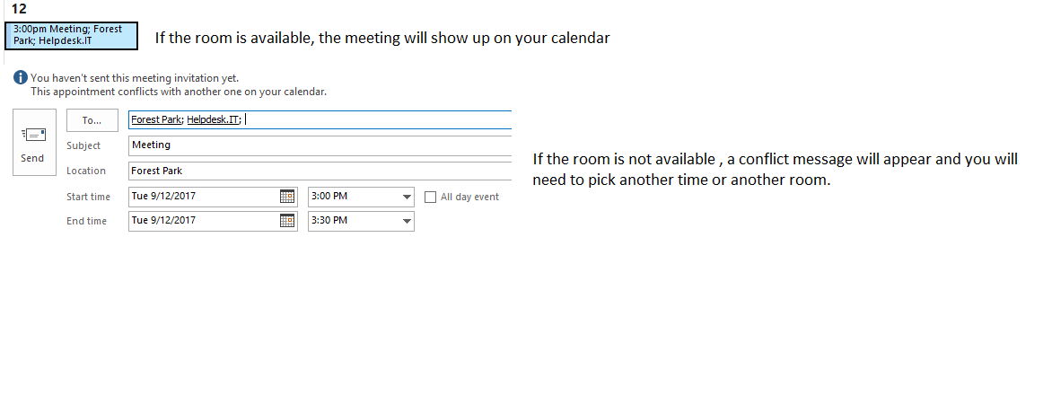Expand the 3:30 PM end time dropdown
The image size is (1043, 413).
[407, 221]
